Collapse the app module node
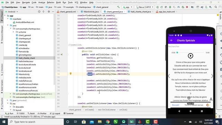 (5, 16)
